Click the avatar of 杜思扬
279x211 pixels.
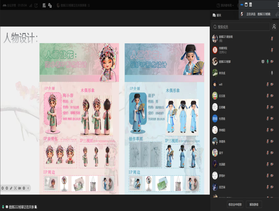[x=215, y=119]
